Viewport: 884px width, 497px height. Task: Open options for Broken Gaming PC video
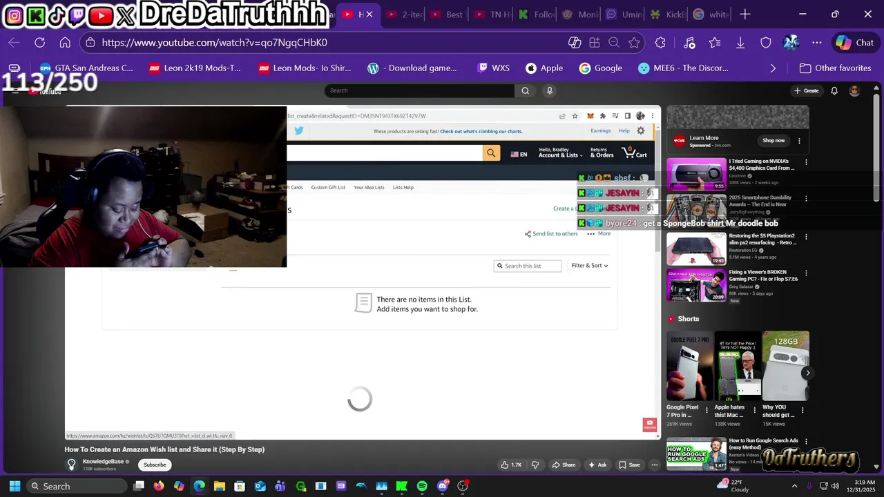point(806,273)
